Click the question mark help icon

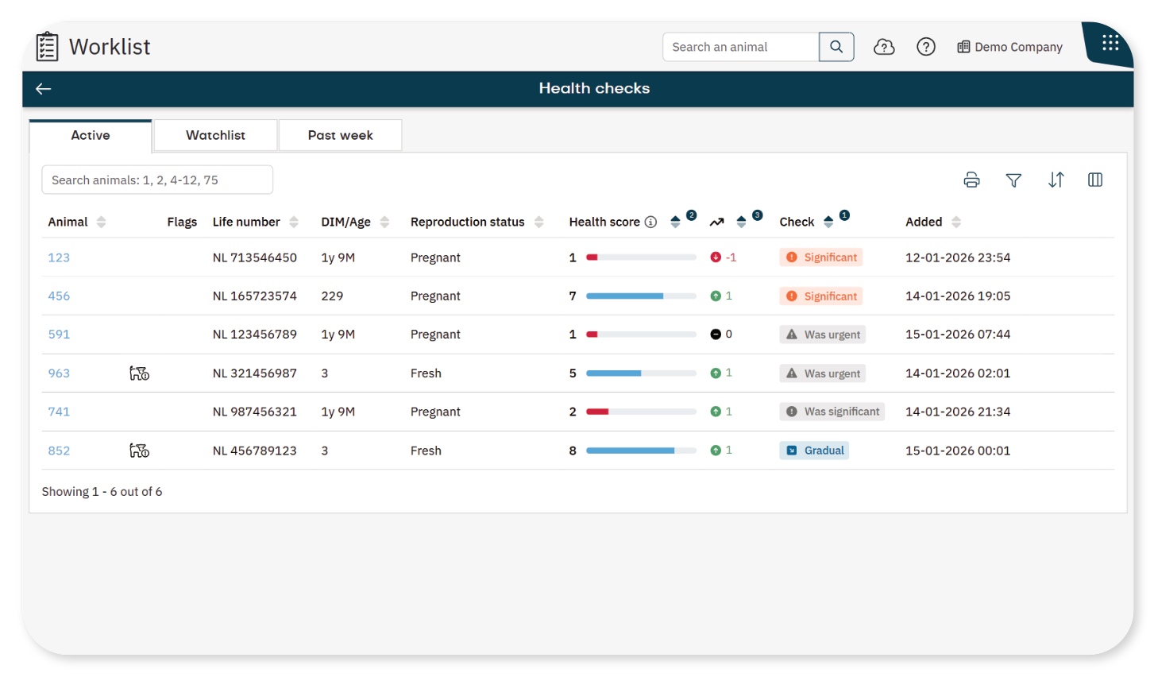[926, 47]
